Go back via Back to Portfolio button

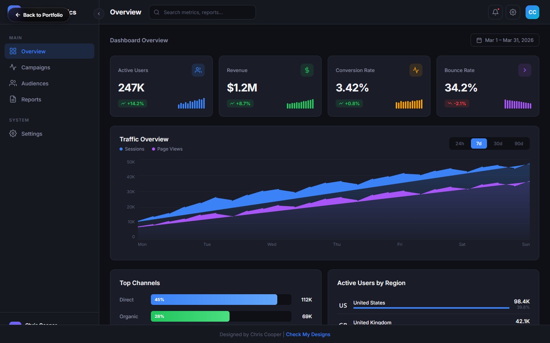click(39, 15)
